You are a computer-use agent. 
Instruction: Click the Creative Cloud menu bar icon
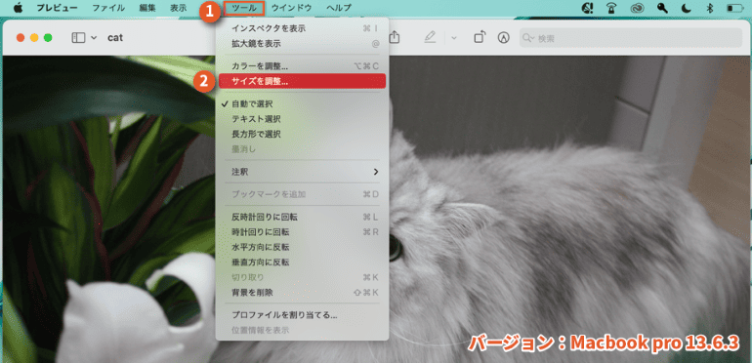pyautogui.click(x=637, y=8)
